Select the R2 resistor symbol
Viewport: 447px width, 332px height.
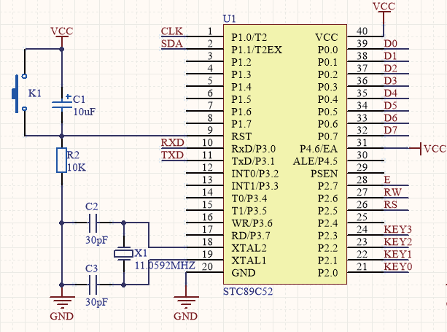61,161
